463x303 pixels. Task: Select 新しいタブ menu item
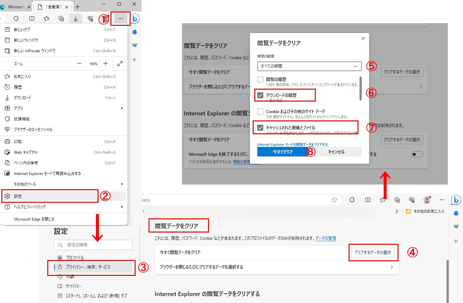(x=64, y=29)
